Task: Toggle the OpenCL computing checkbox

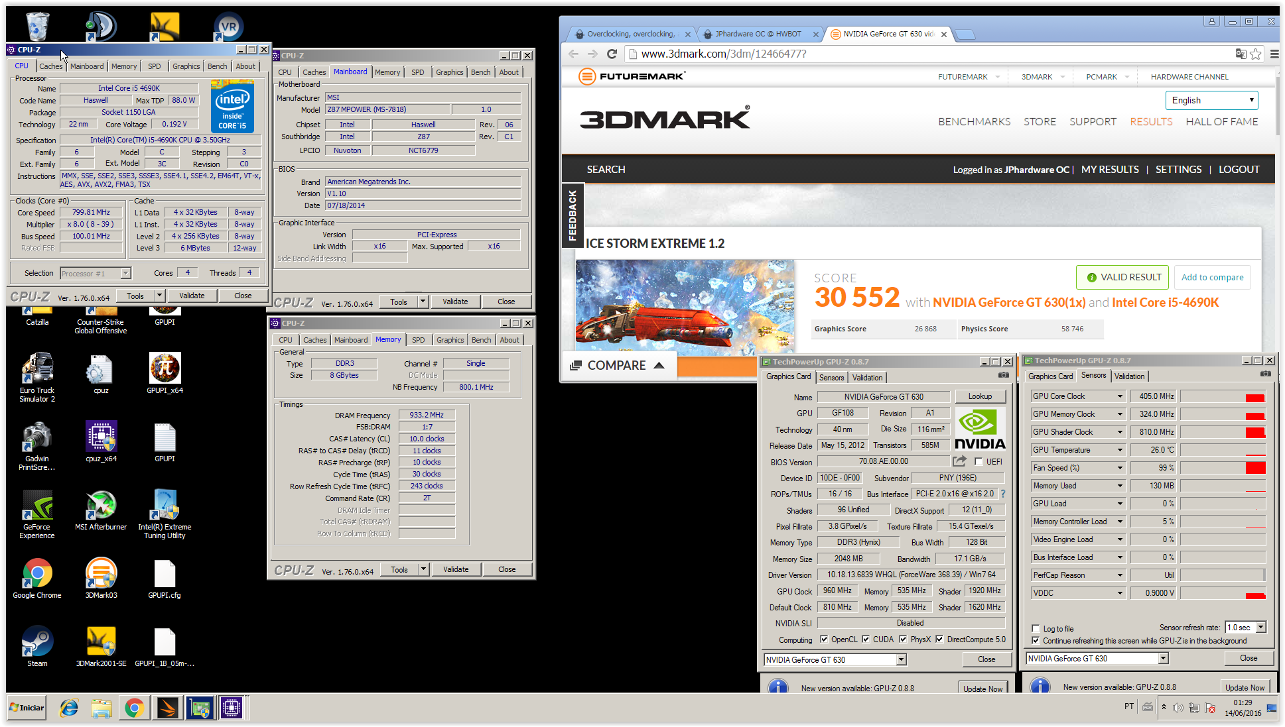Action: pos(824,640)
